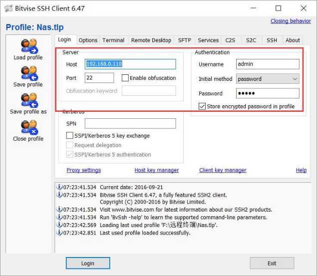Select the Login tab
Image resolution: width=317 pixels, height=276 pixels.
[x=64, y=39]
